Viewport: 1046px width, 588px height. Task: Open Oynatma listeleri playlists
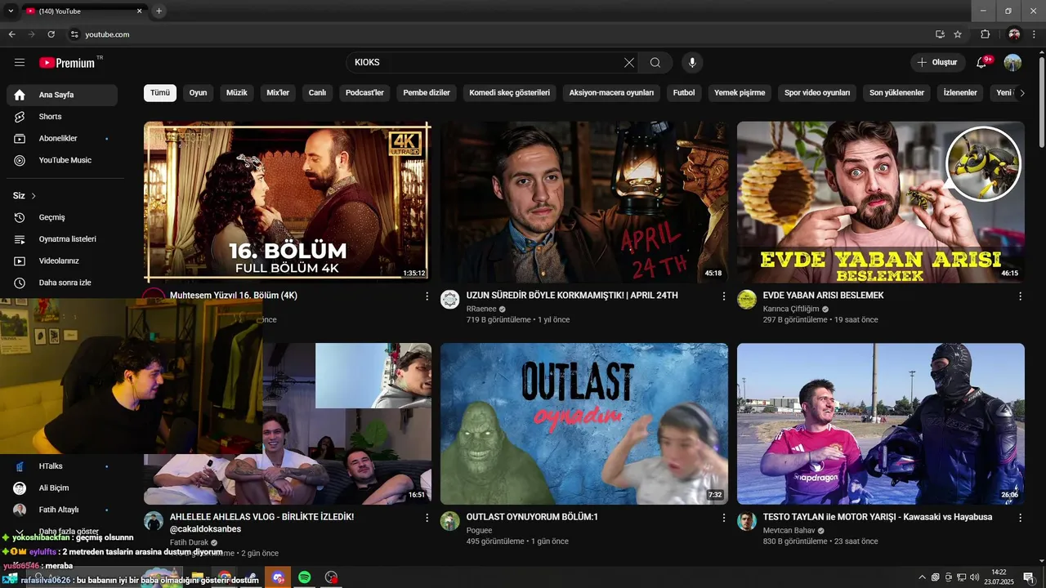coord(62,239)
